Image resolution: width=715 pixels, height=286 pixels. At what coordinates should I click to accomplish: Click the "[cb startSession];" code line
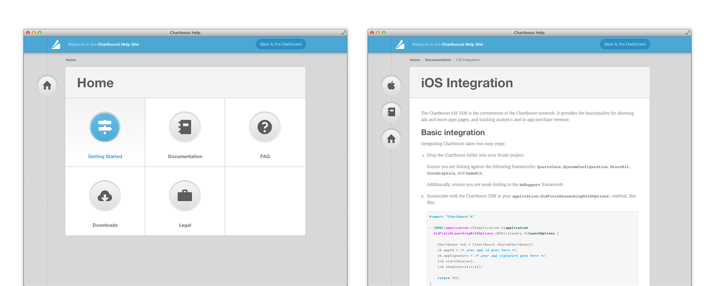point(456,261)
